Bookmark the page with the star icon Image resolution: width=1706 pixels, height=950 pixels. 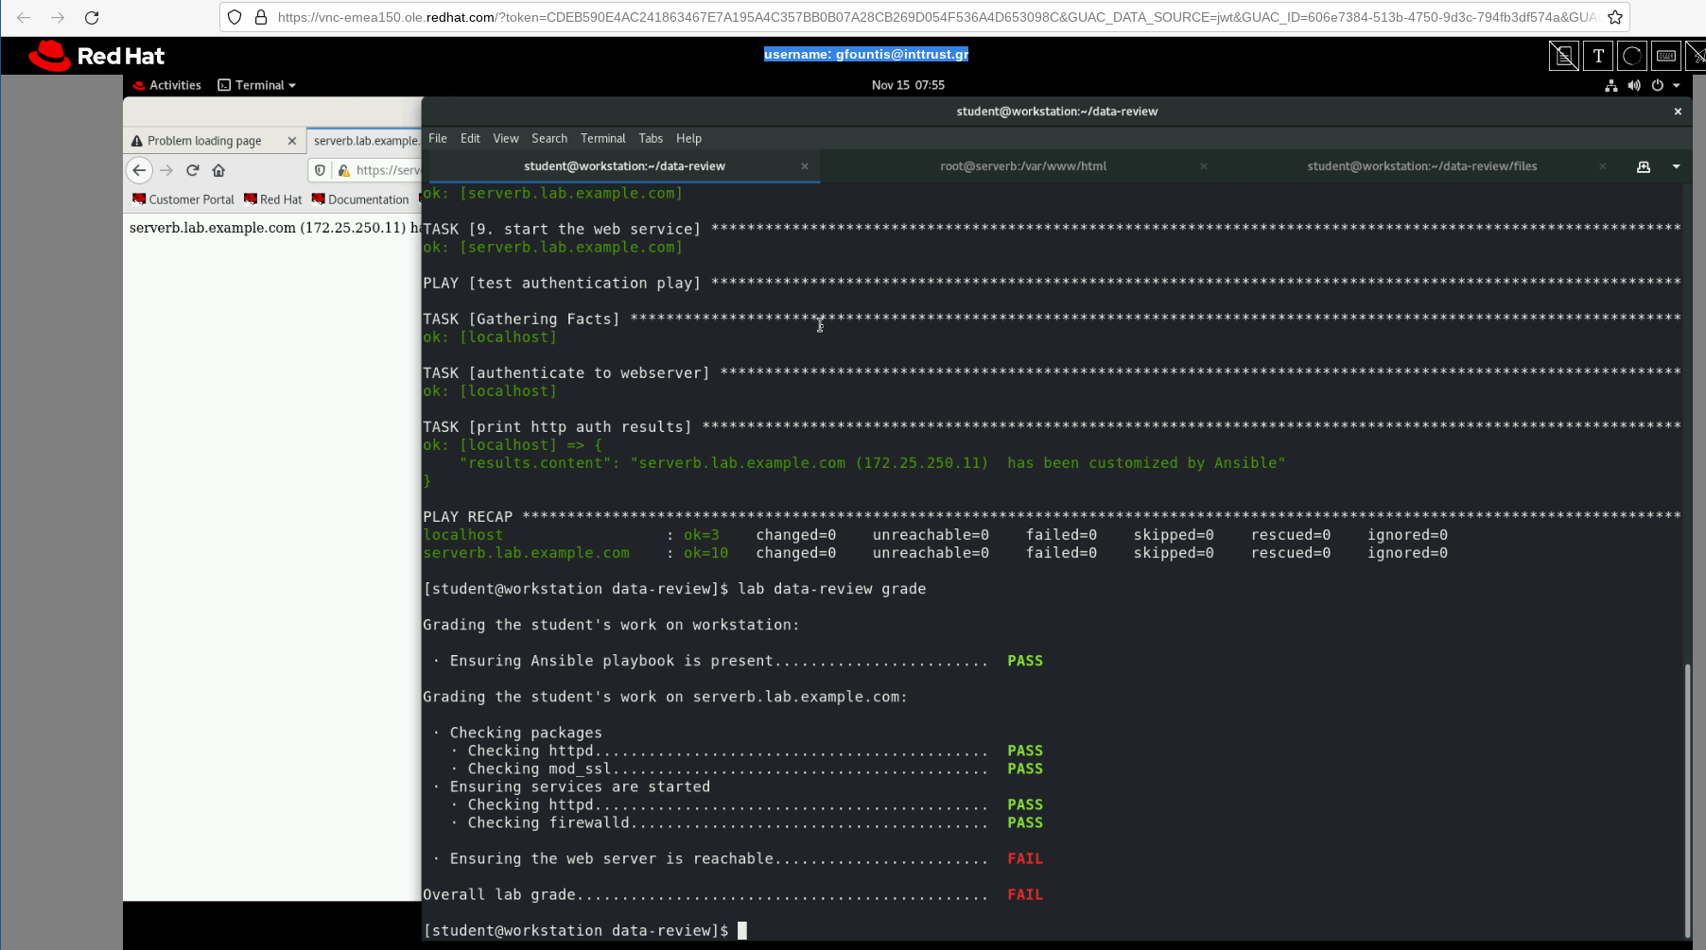(1617, 17)
